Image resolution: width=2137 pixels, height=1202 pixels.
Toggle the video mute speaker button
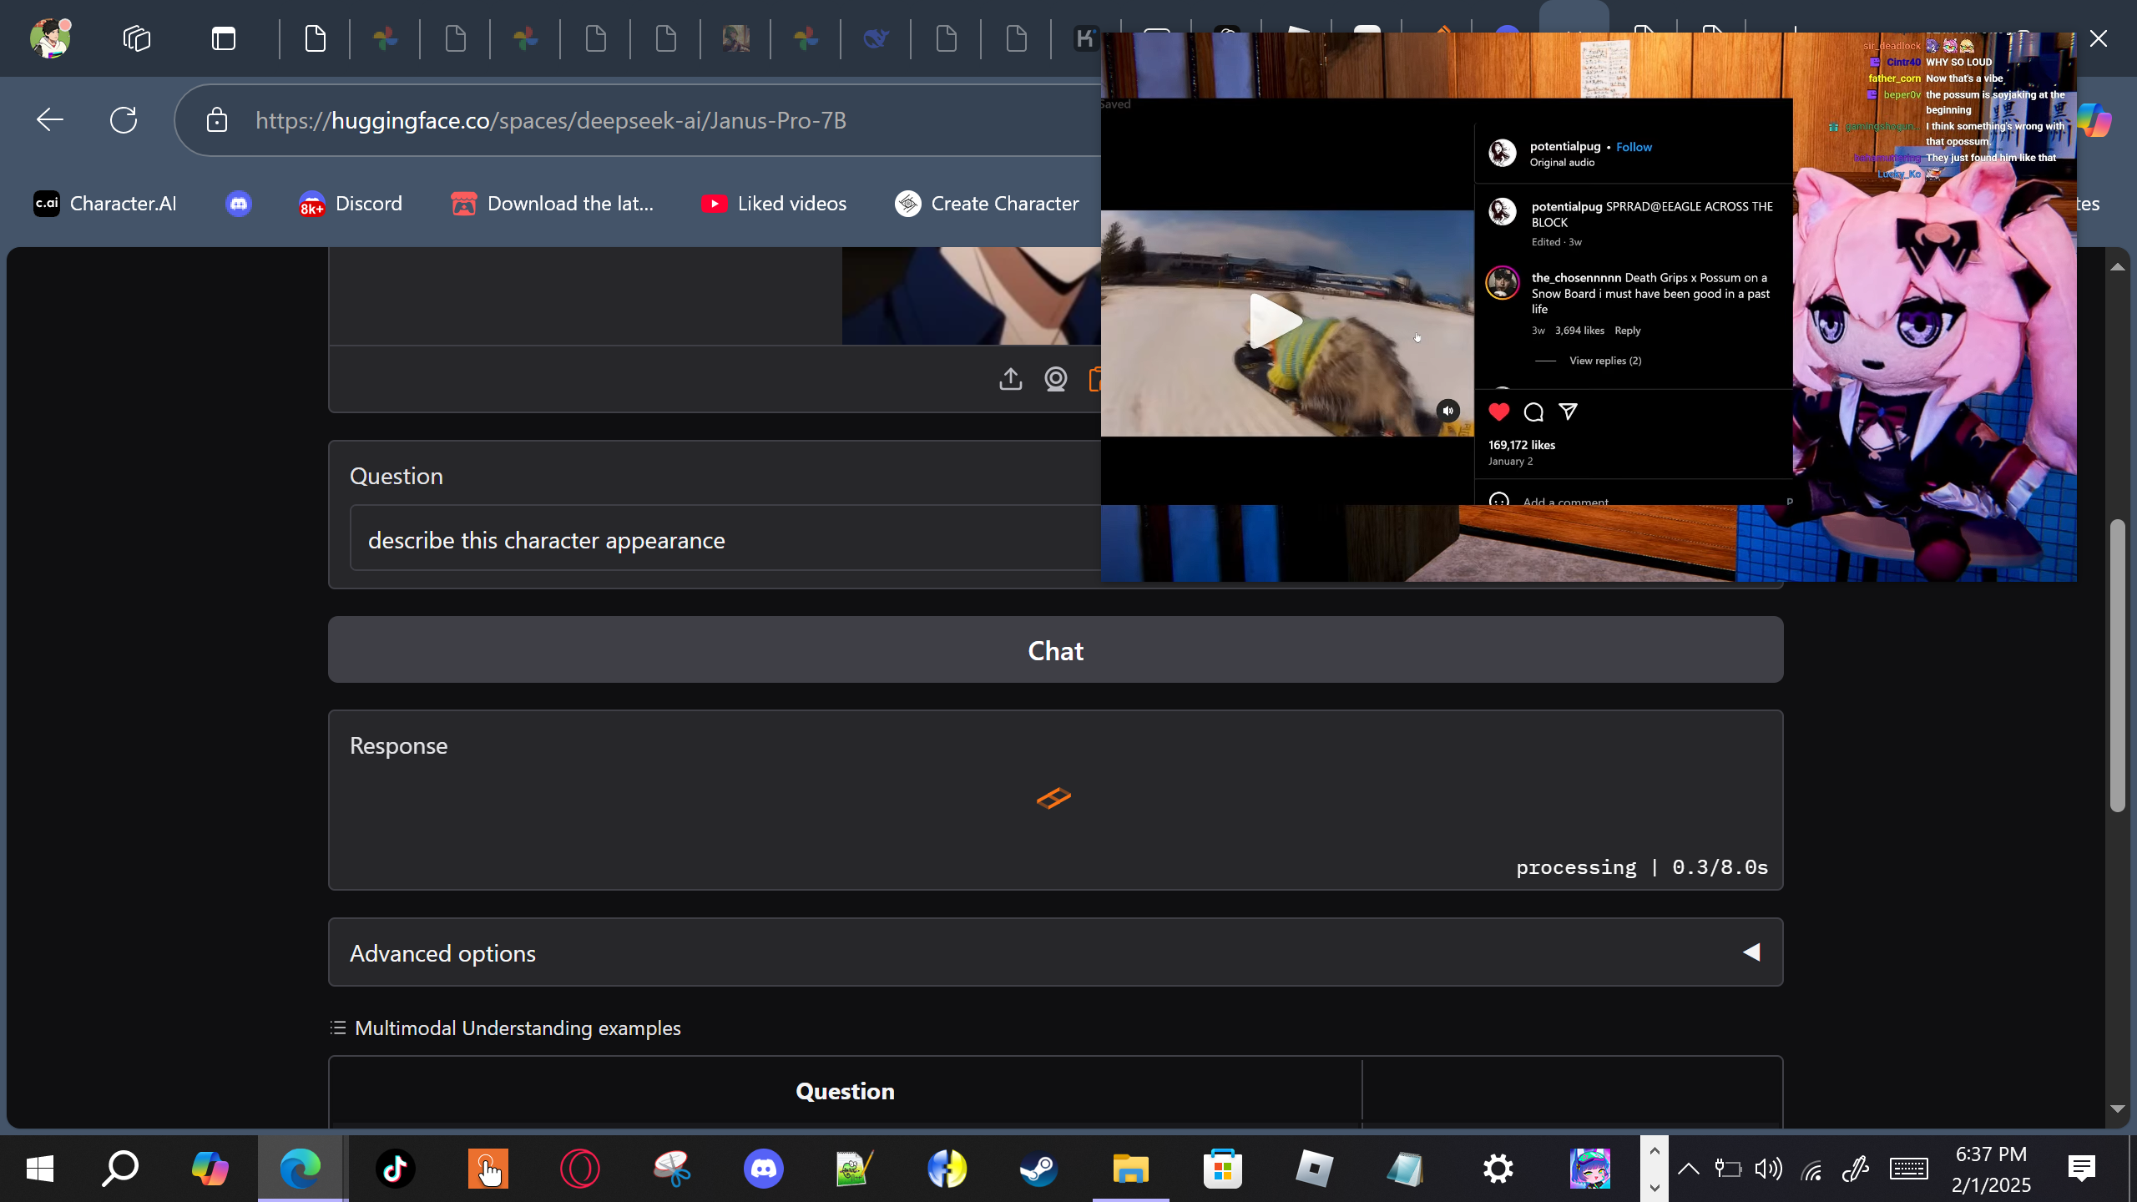(x=1448, y=411)
